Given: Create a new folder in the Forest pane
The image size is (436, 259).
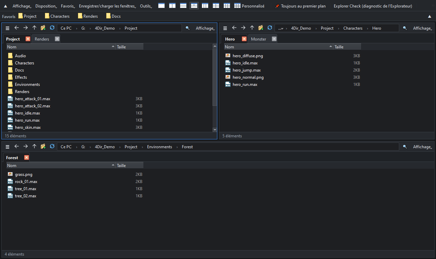Looking at the screenshot, I should pos(43,147).
